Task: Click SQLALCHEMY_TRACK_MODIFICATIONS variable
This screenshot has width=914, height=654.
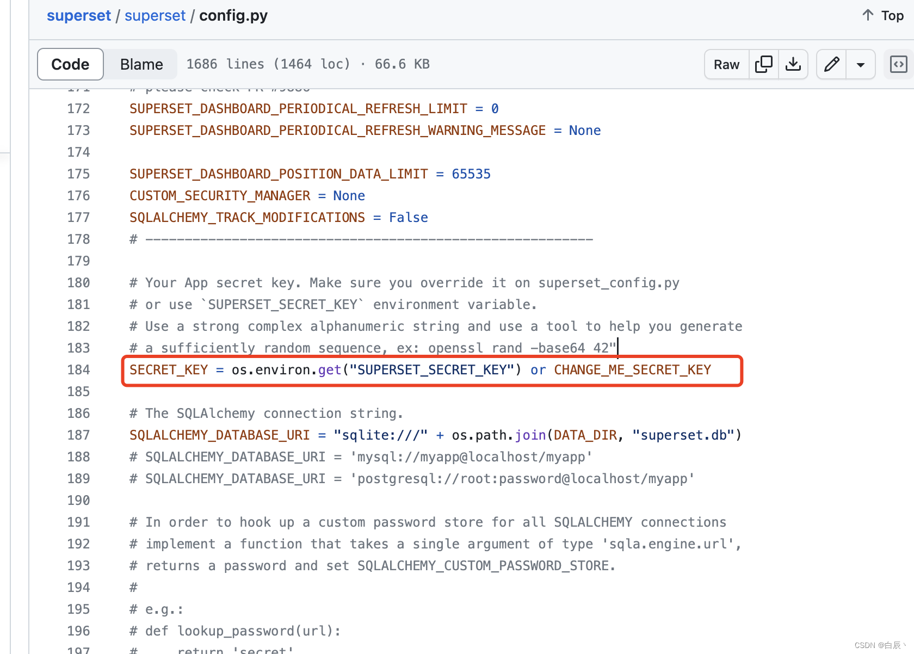Action: click(247, 218)
